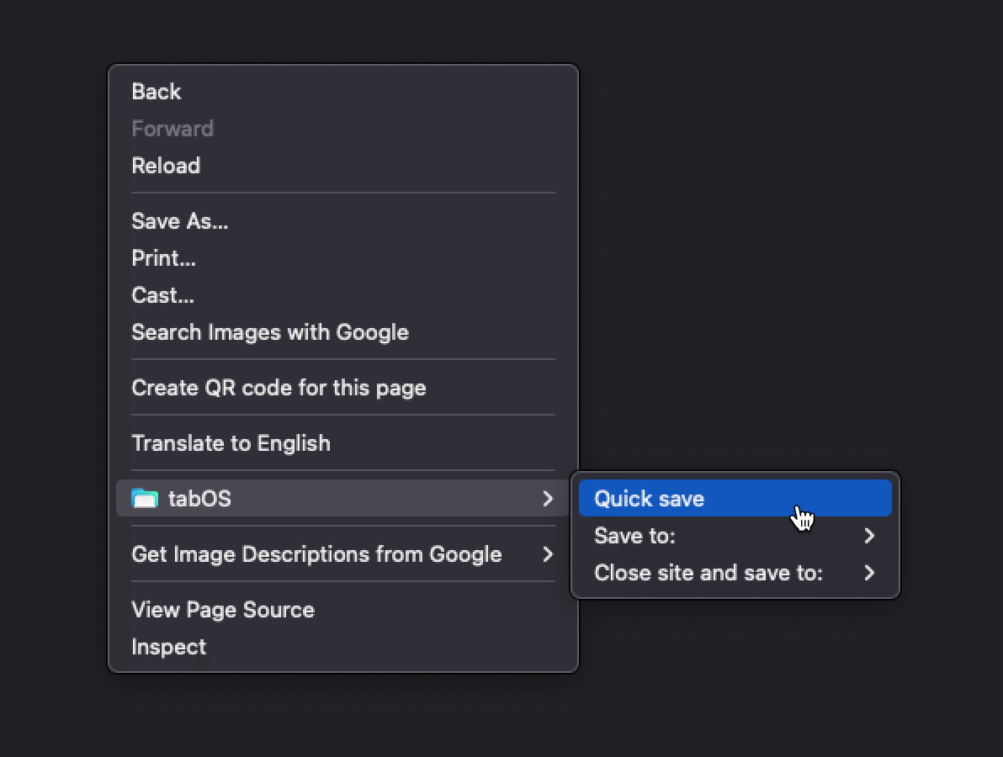Open View Page Source

[x=342, y=610]
